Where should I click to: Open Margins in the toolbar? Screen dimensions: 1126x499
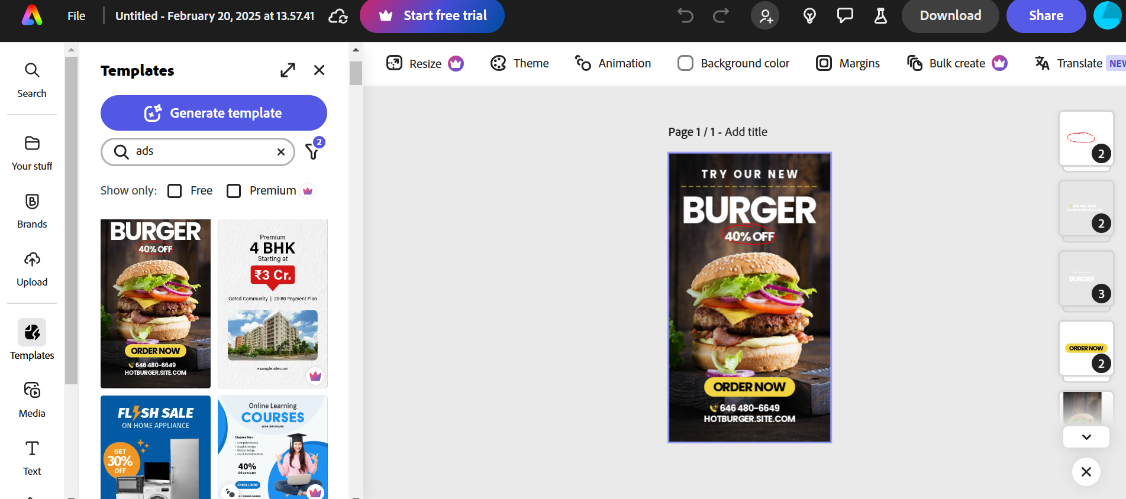click(847, 63)
